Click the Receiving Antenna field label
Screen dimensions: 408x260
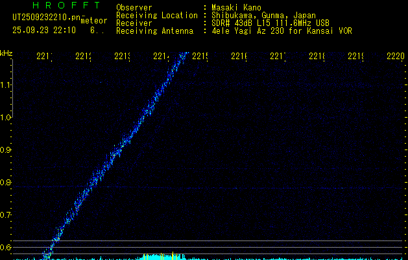pos(154,31)
